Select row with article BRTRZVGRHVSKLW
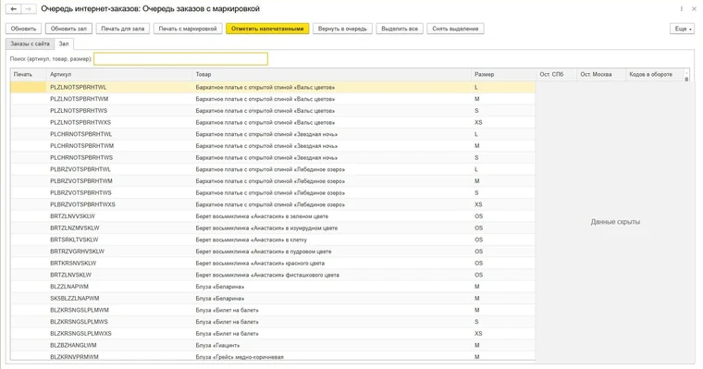Viewport: 703px width, 369px height. (x=273, y=252)
